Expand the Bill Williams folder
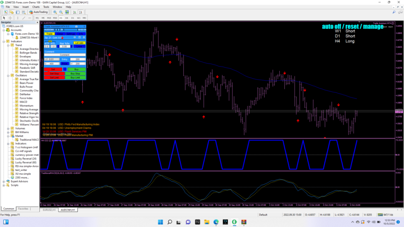Viewport: 404px width, 227px height. [8, 132]
